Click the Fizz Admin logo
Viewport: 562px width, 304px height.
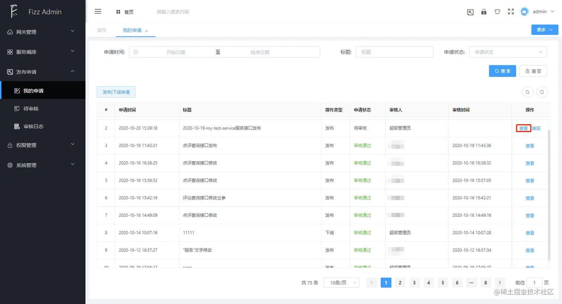(x=14, y=12)
